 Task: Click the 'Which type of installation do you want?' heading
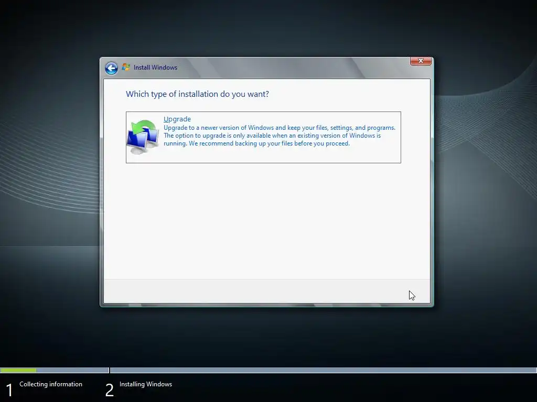point(197,94)
